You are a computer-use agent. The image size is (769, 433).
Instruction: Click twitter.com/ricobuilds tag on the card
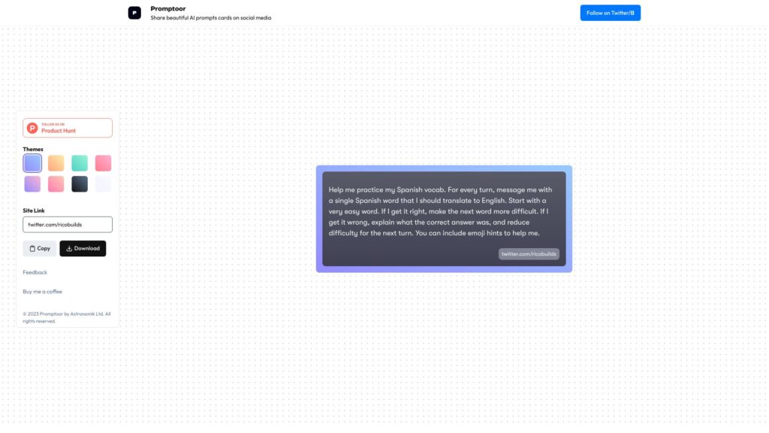pyautogui.click(x=529, y=254)
